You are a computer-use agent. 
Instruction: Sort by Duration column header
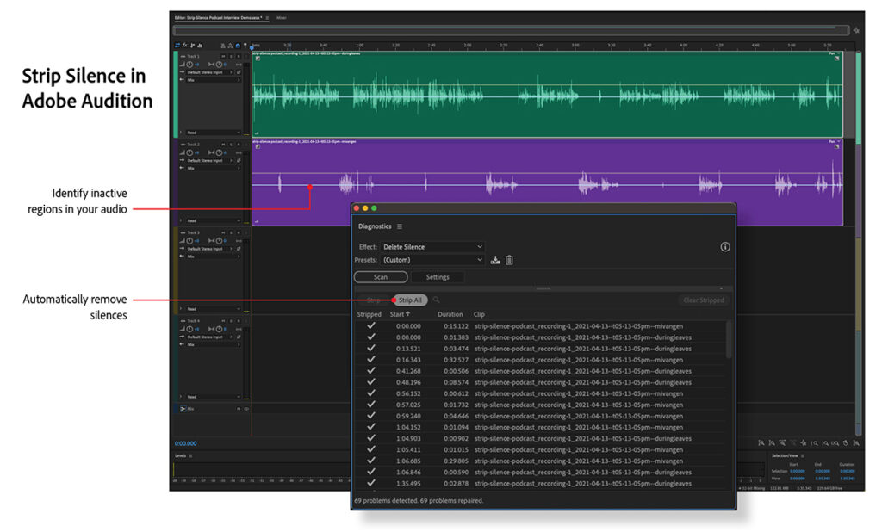[x=450, y=314]
